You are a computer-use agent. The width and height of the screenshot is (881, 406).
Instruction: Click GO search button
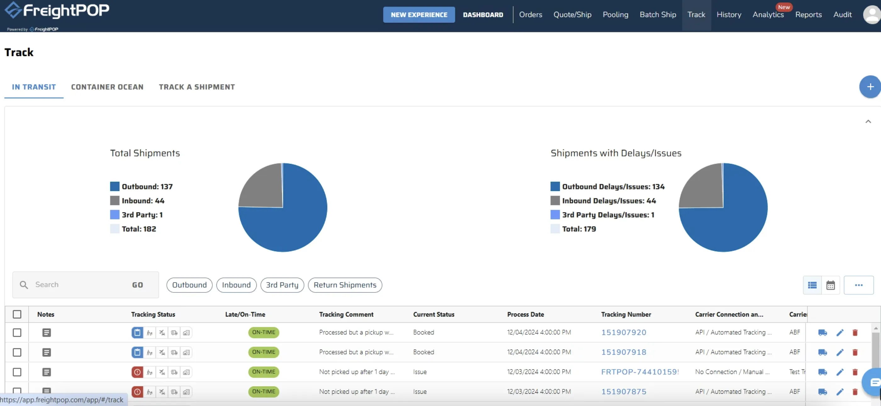pos(137,285)
